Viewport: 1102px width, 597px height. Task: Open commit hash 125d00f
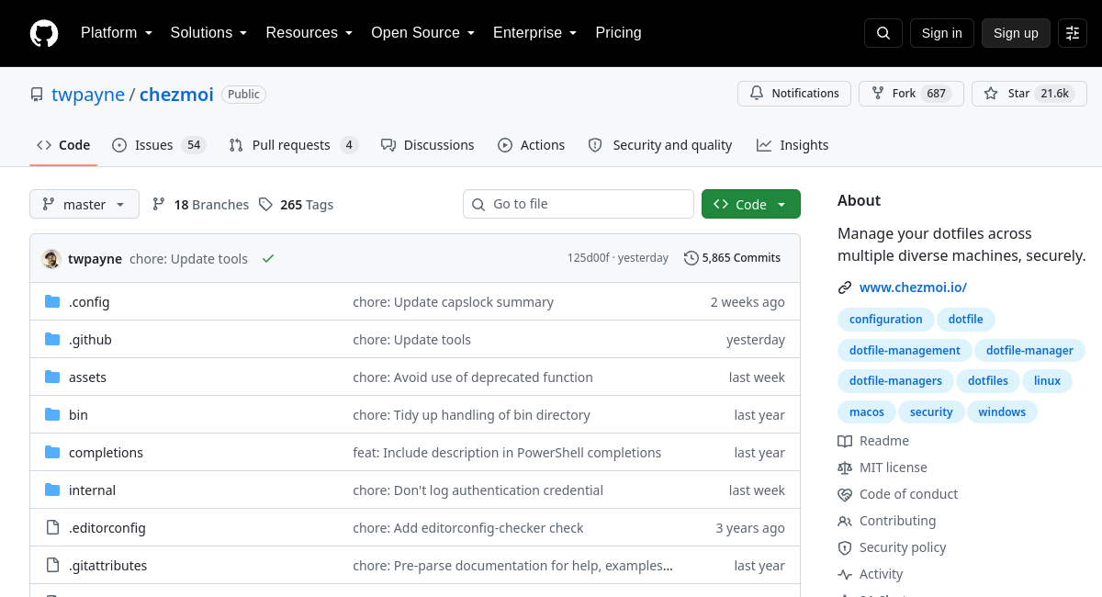coord(589,258)
